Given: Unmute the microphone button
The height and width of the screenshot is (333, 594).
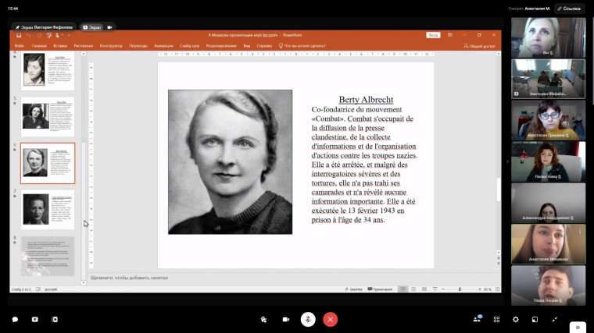Looking at the screenshot, I should (308, 320).
